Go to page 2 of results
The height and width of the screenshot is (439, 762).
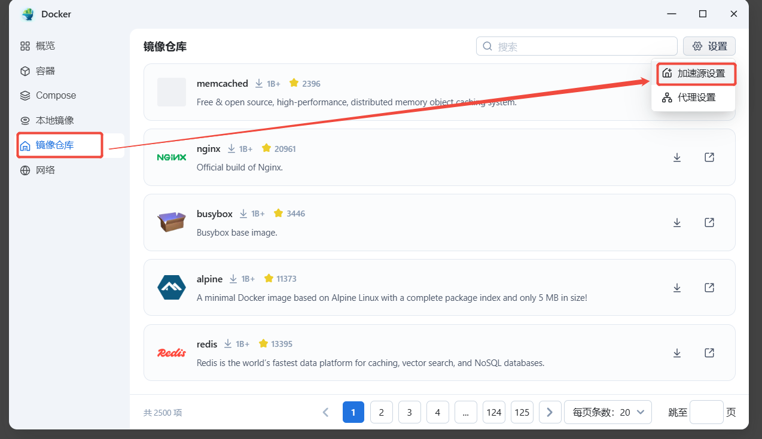[x=382, y=412]
